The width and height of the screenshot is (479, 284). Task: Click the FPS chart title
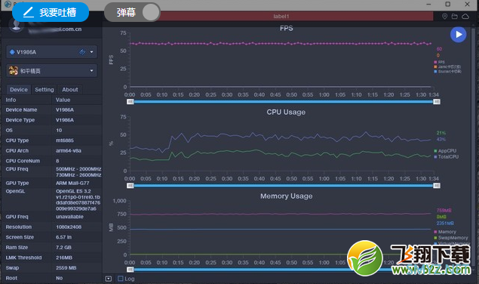point(286,28)
